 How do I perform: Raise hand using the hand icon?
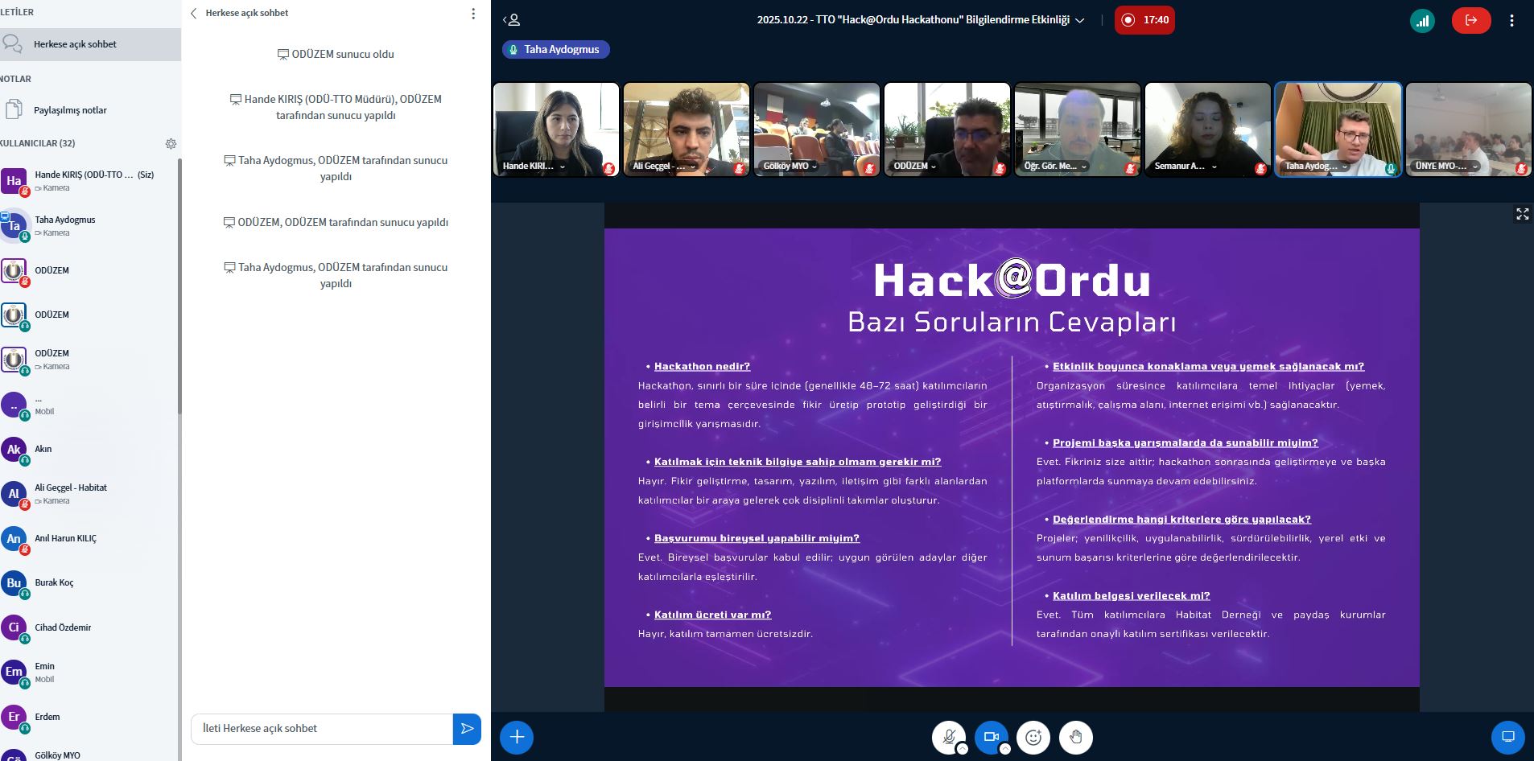pyautogui.click(x=1076, y=737)
